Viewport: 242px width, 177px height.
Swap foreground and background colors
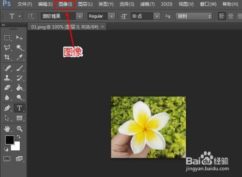pyautogui.click(x=19, y=137)
